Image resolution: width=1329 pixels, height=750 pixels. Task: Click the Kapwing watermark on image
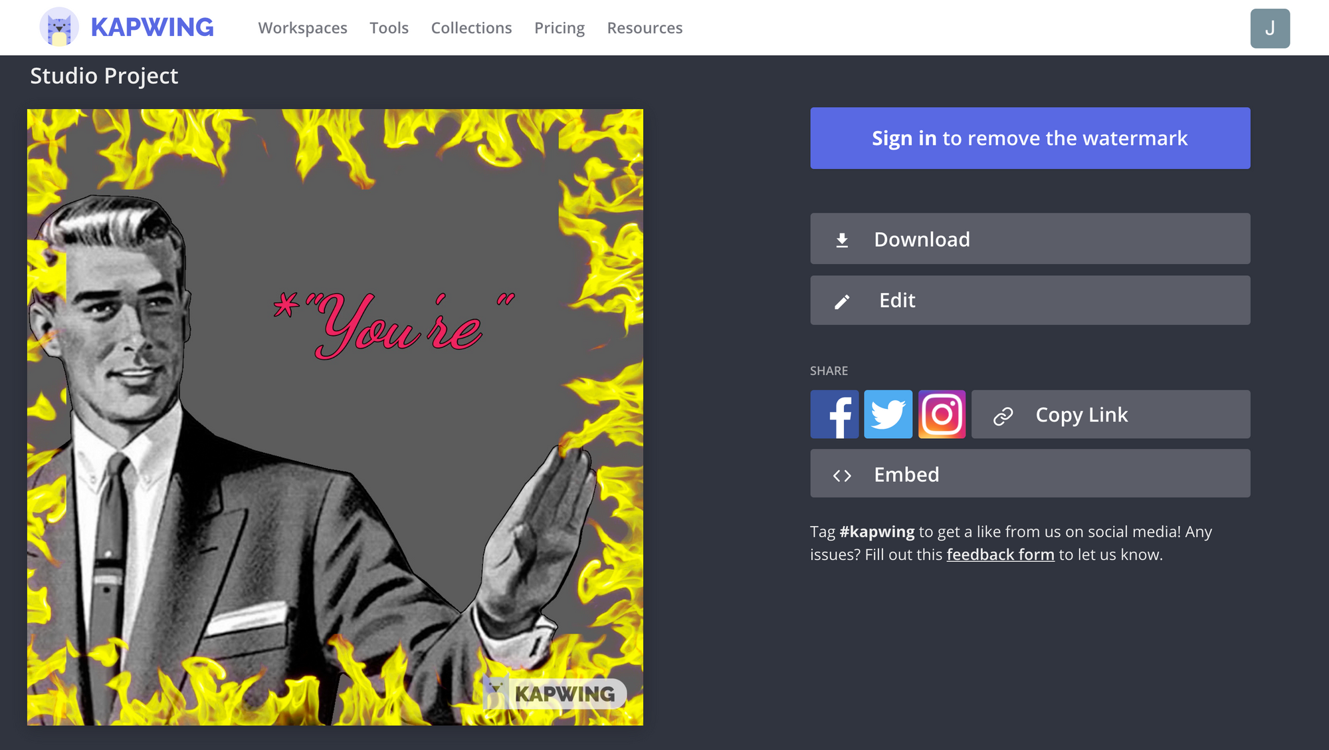click(554, 693)
